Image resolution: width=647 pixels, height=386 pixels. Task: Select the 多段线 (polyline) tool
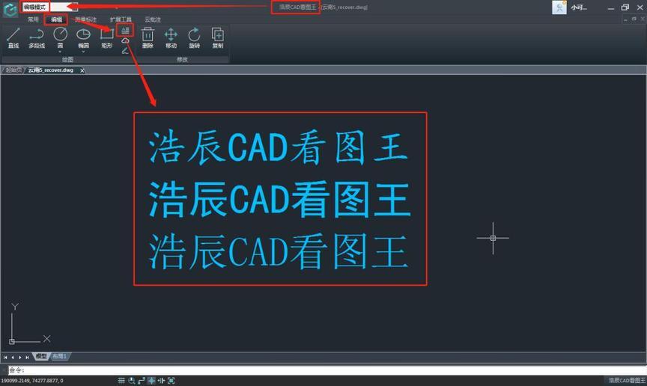tap(37, 38)
